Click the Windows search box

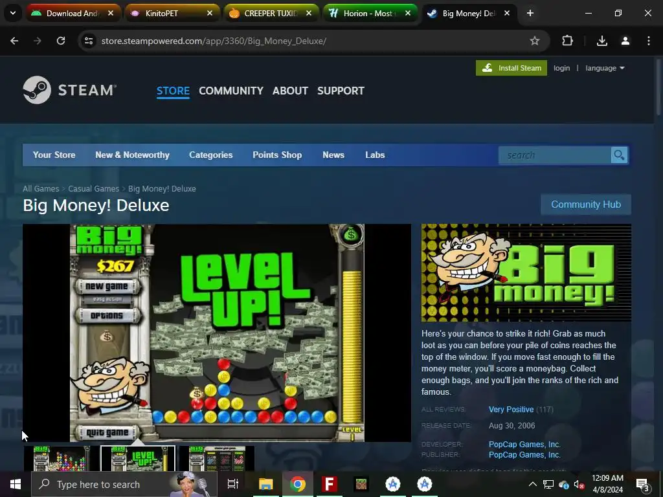[x=124, y=484]
